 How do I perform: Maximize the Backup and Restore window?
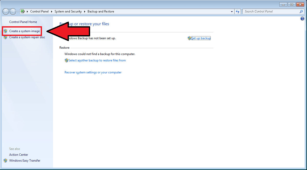[292, 5]
